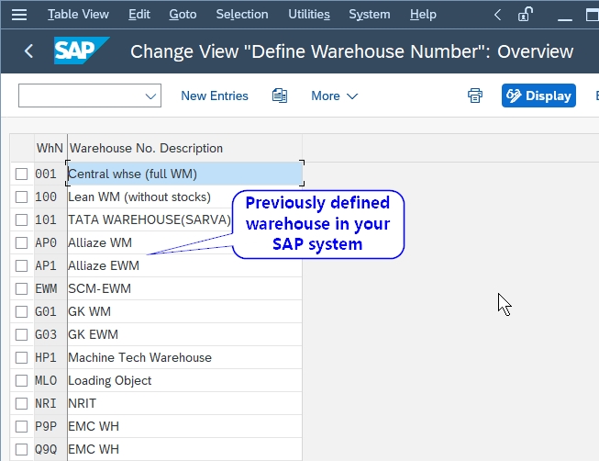Screen dimensions: 599x461
Task: Click the printer icon
Action: 475,96
